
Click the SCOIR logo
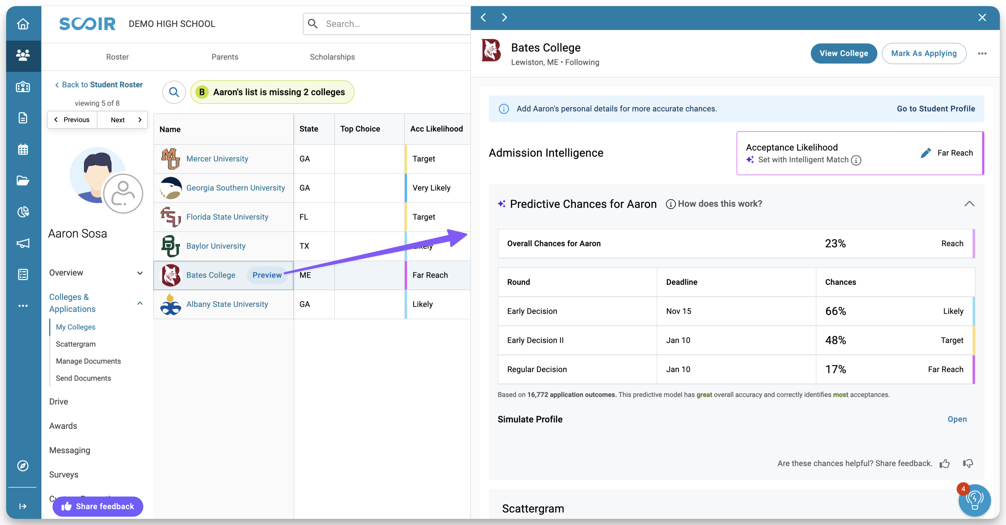coord(87,24)
